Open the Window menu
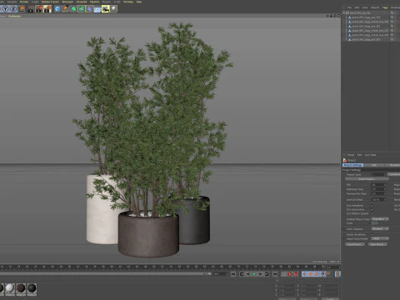 (x=128, y=2)
